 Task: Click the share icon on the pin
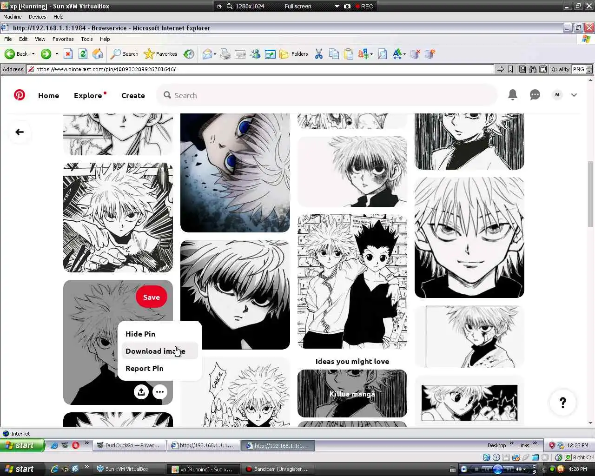141,392
